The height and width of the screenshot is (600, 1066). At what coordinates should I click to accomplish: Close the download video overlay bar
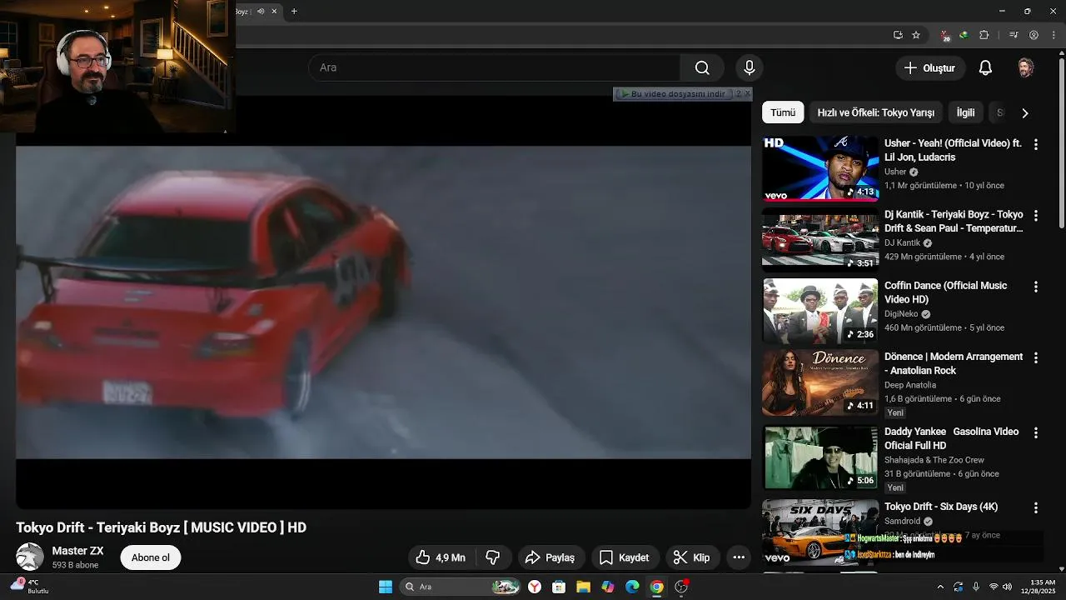pyautogui.click(x=747, y=94)
